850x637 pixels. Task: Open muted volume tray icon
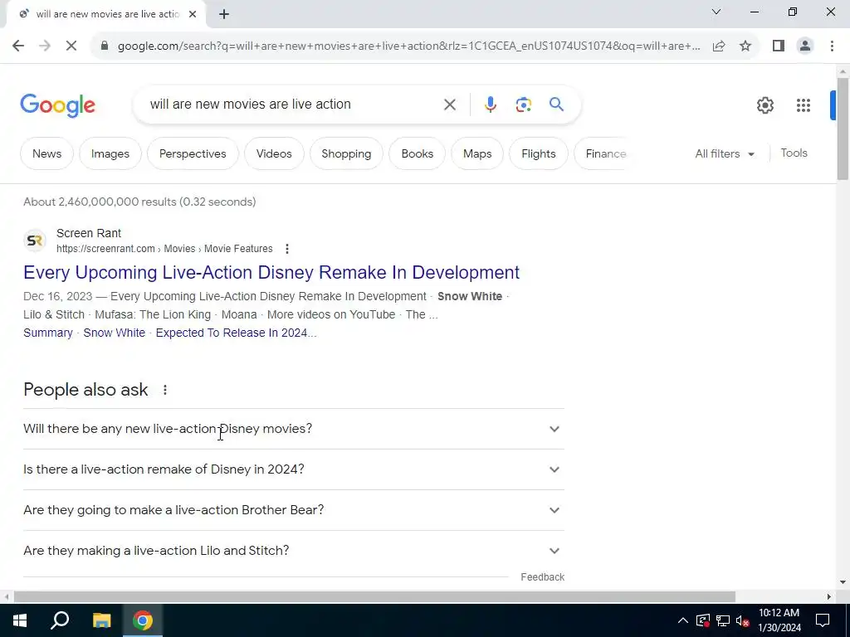click(743, 620)
